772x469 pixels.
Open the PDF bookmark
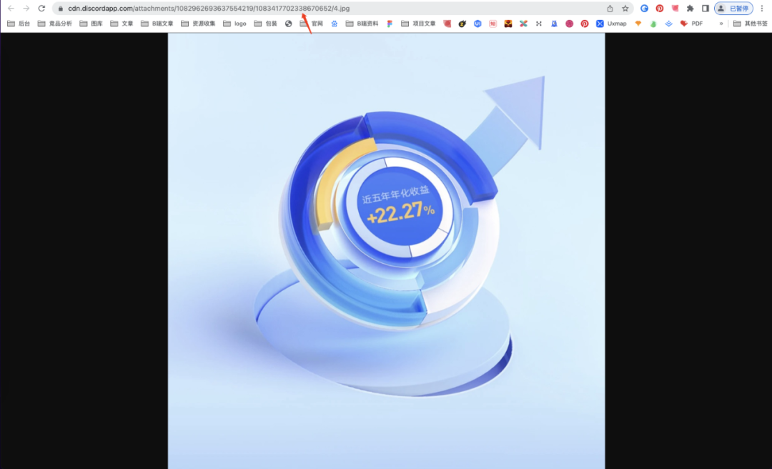[691, 24]
